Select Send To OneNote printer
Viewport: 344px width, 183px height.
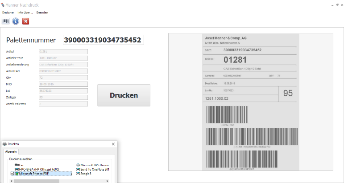click(93, 169)
